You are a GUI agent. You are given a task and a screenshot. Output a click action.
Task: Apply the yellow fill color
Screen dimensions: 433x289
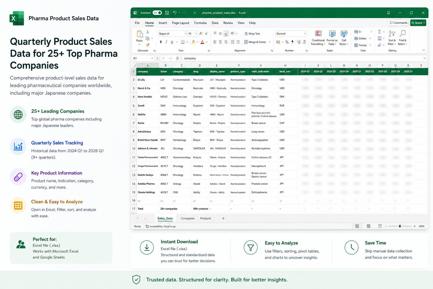point(193,42)
